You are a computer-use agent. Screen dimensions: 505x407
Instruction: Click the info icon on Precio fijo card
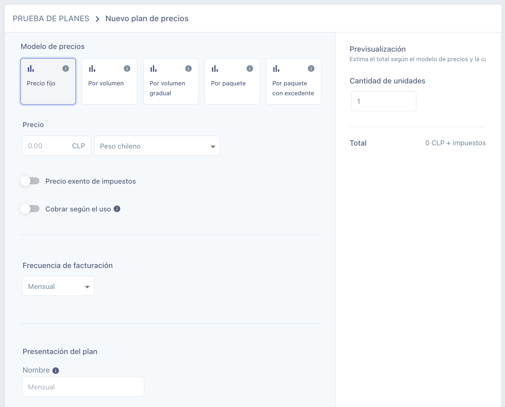pos(66,68)
